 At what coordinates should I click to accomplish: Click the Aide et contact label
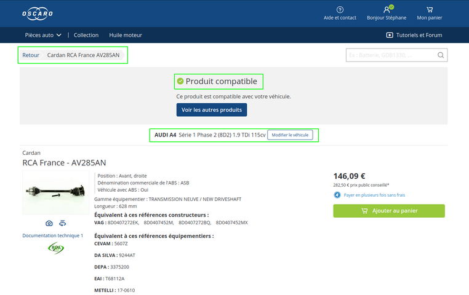[x=340, y=18]
